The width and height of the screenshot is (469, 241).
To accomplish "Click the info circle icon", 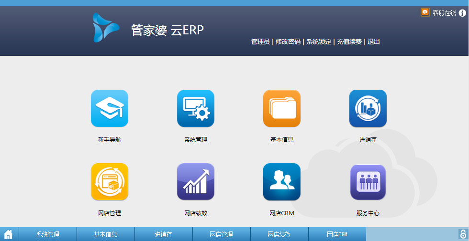I will coord(462,13).
